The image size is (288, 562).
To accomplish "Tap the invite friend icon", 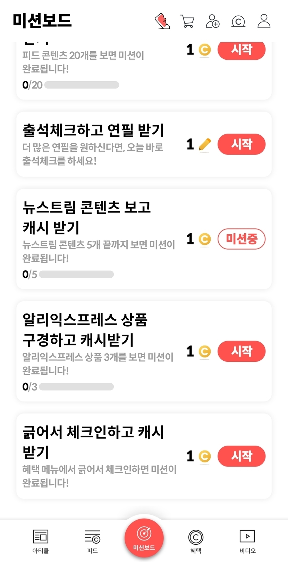I will click(213, 21).
